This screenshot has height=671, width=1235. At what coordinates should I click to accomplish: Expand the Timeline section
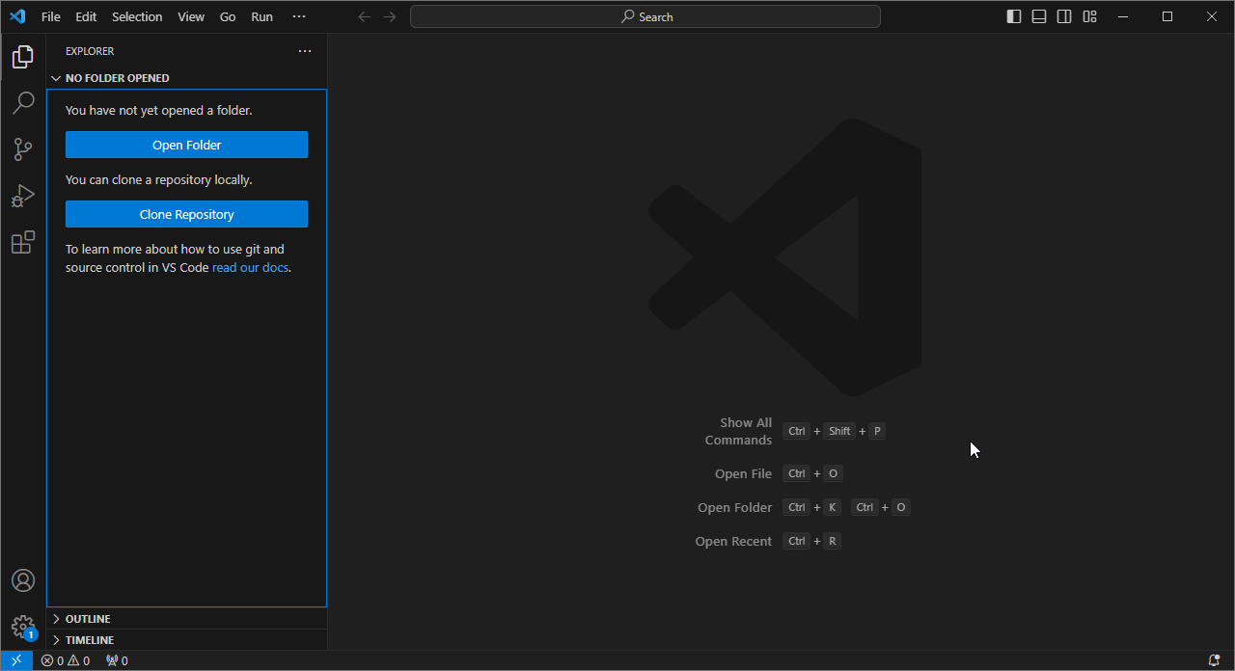click(90, 640)
